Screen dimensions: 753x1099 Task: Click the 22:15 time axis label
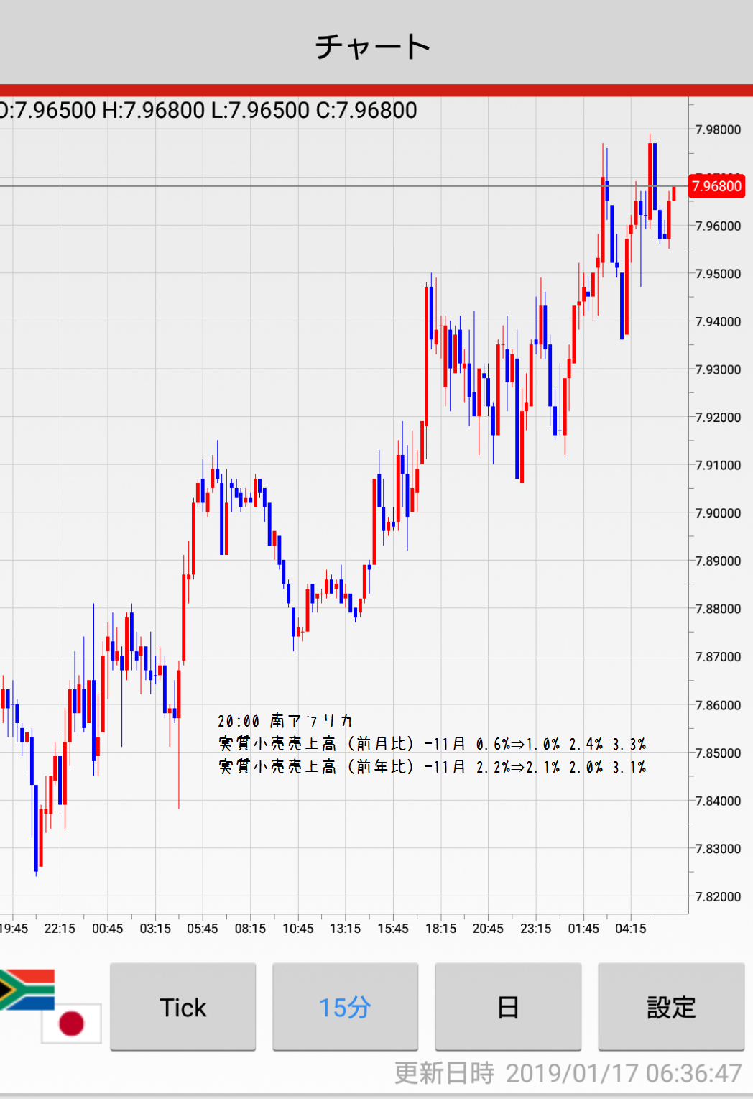coord(60,929)
